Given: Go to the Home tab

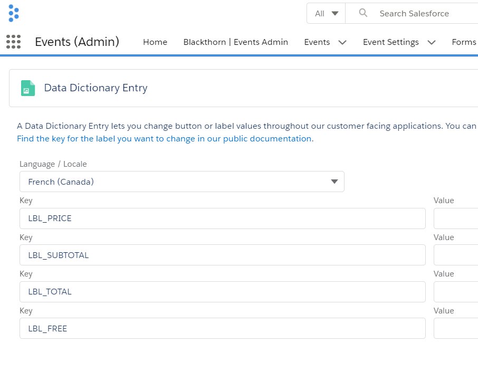Looking at the screenshot, I should (x=155, y=42).
